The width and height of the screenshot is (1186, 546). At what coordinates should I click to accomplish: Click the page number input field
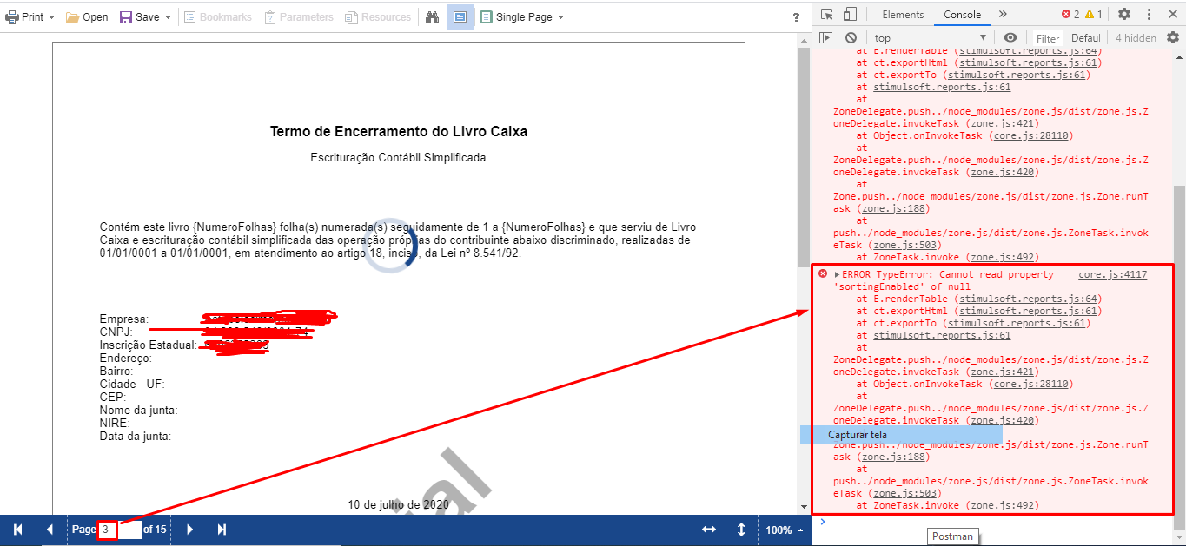click(120, 530)
